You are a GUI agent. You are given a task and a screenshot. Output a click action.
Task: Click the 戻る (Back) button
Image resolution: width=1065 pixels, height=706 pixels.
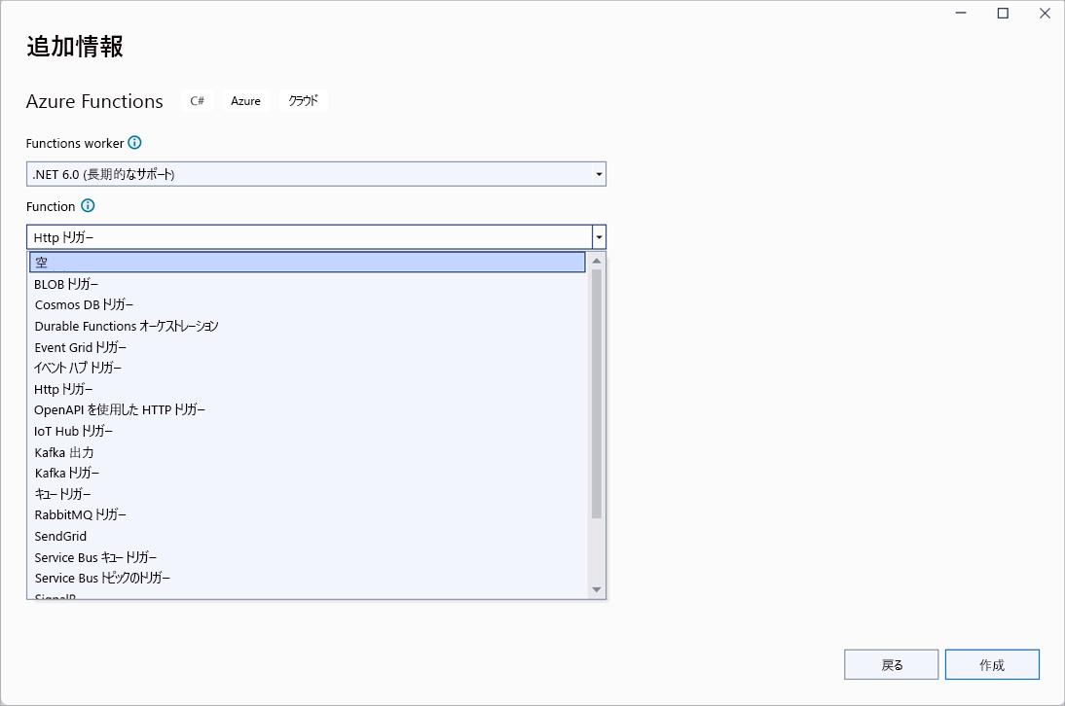pos(891,664)
